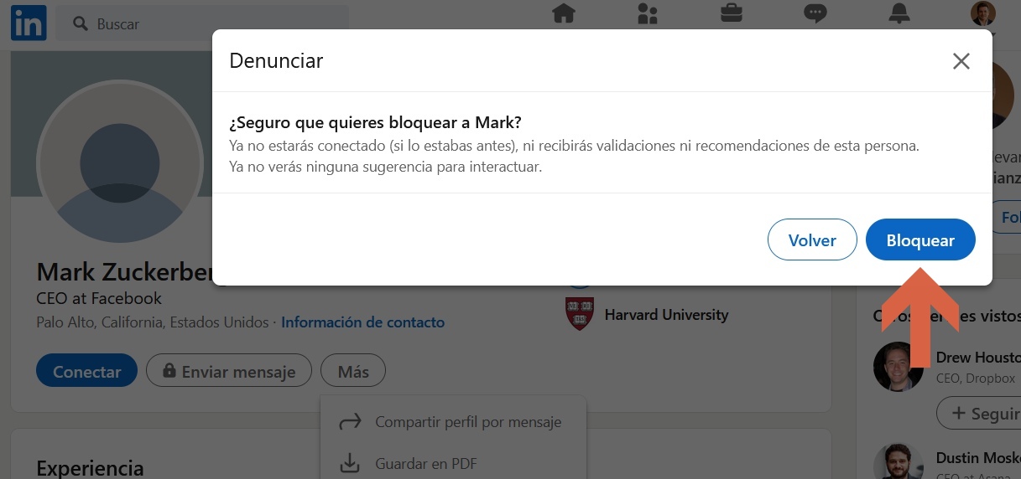
Task: Click into the Buscar search field
Action: coord(202,23)
